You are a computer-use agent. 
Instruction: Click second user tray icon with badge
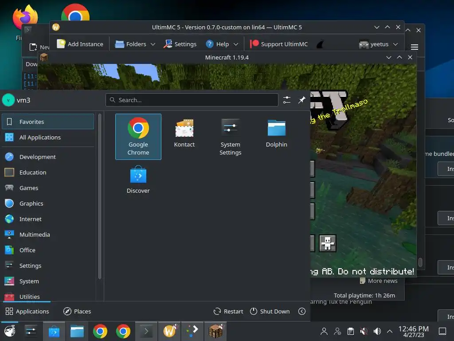click(x=337, y=331)
